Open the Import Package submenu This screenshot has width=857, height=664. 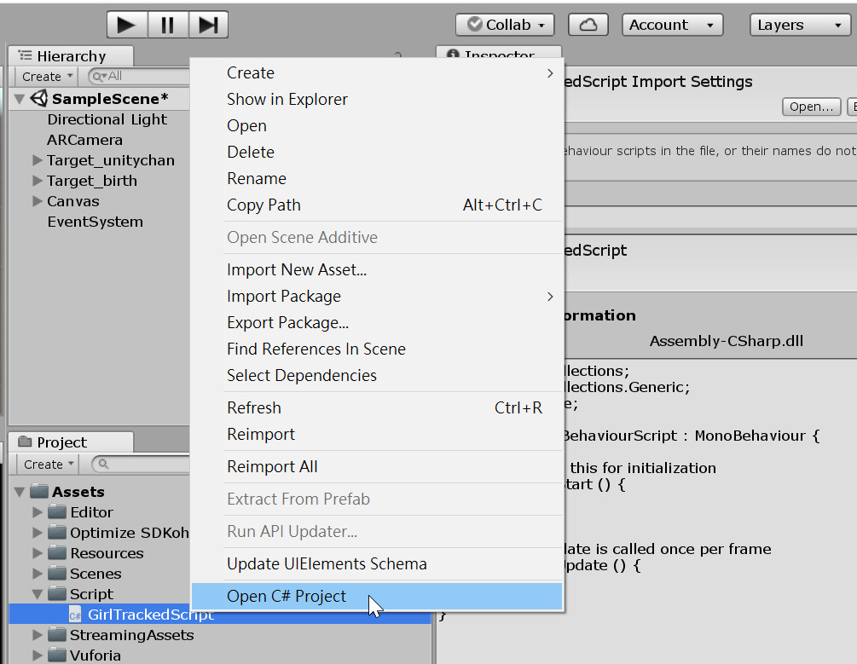coord(377,297)
